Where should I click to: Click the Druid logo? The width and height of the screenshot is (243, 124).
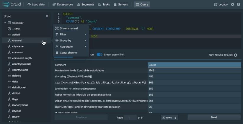(x=12, y=4)
